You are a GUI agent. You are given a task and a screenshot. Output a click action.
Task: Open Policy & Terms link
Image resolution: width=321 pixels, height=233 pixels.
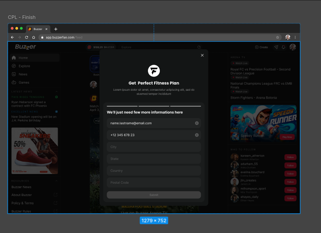pyautogui.click(x=22, y=203)
